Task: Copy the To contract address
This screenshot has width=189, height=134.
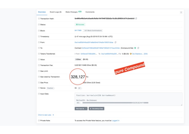Action: (138, 48)
